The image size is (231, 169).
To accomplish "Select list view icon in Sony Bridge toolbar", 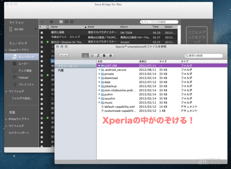I will pos(67,22).
